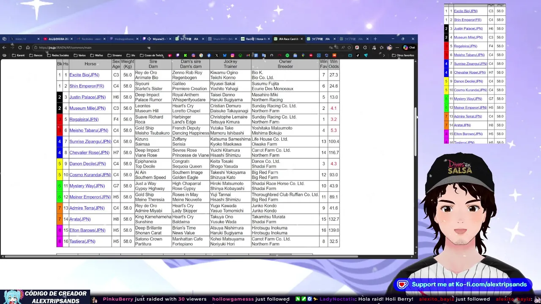Click Elton Barows win odds 139.0
Image resolution: width=541 pixels, height=304 pixels.
coord(333,231)
